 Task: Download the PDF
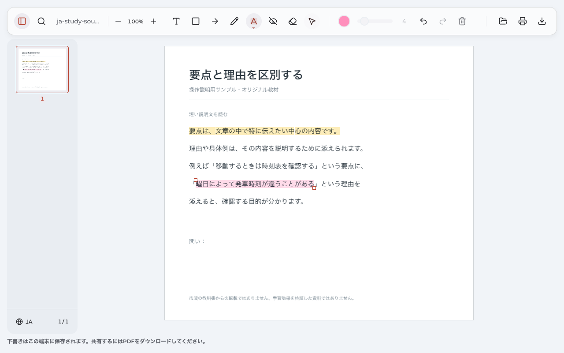pyautogui.click(x=542, y=21)
